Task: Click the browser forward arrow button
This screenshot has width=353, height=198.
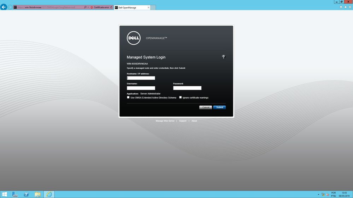Action: (x=10, y=7)
